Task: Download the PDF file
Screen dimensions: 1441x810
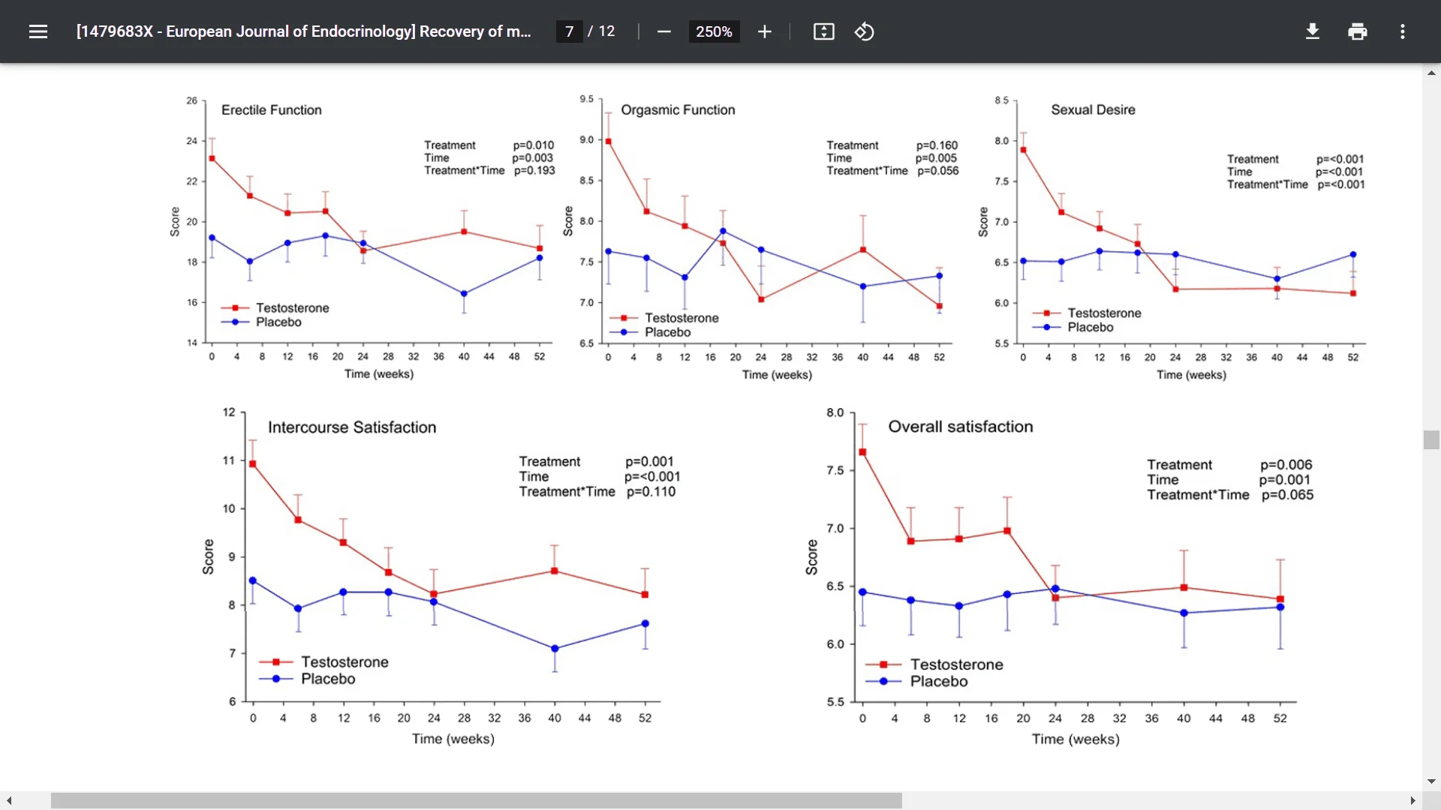Action: [1313, 31]
